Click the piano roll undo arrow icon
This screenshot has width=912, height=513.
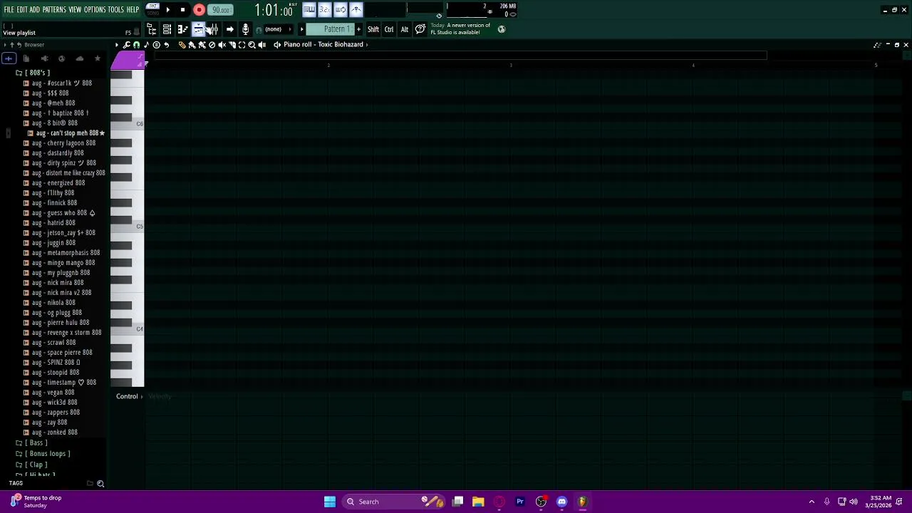tap(166, 44)
